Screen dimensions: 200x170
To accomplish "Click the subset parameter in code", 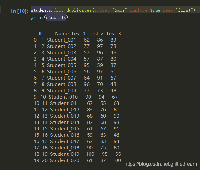I will coord(102,10).
